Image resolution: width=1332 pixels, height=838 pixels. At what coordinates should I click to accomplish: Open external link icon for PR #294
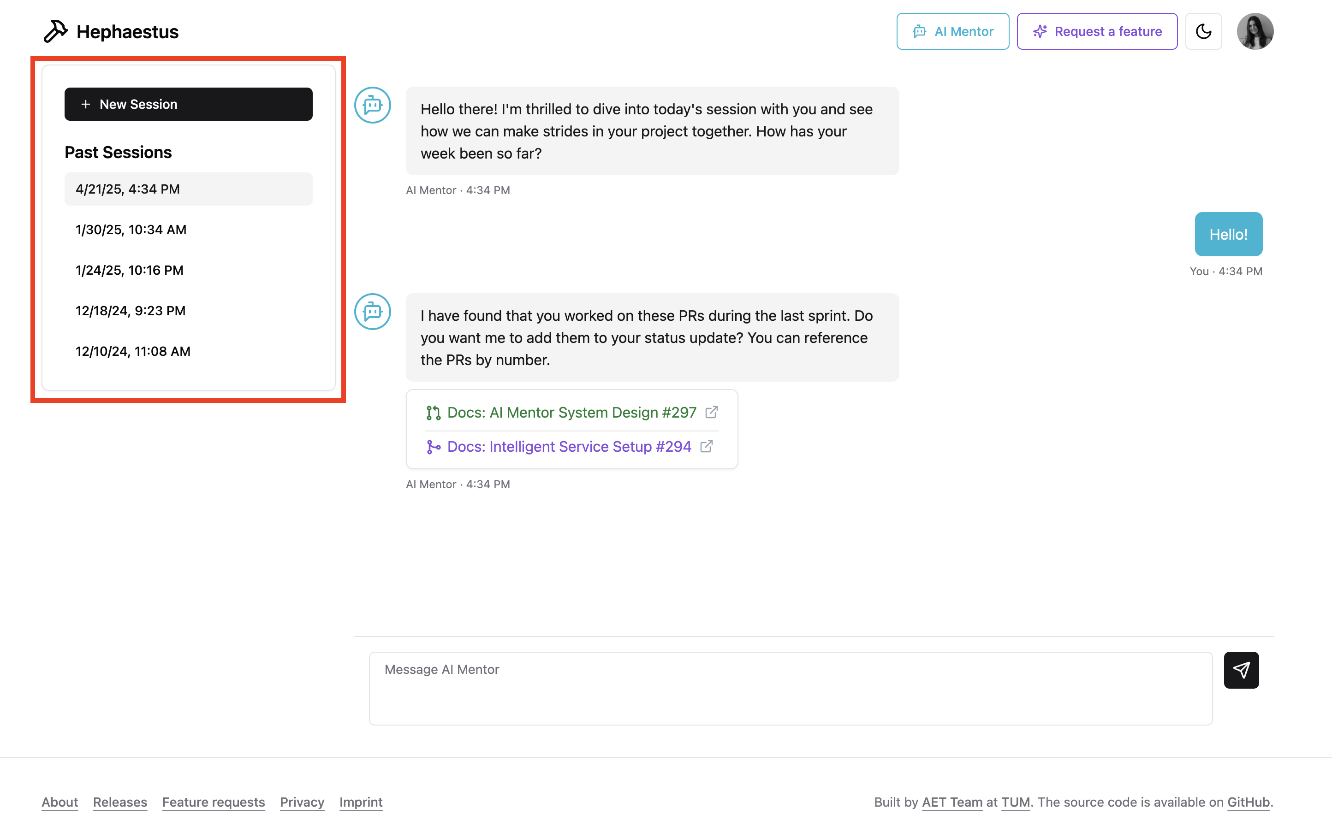pyautogui.click(x=707, y=447)
